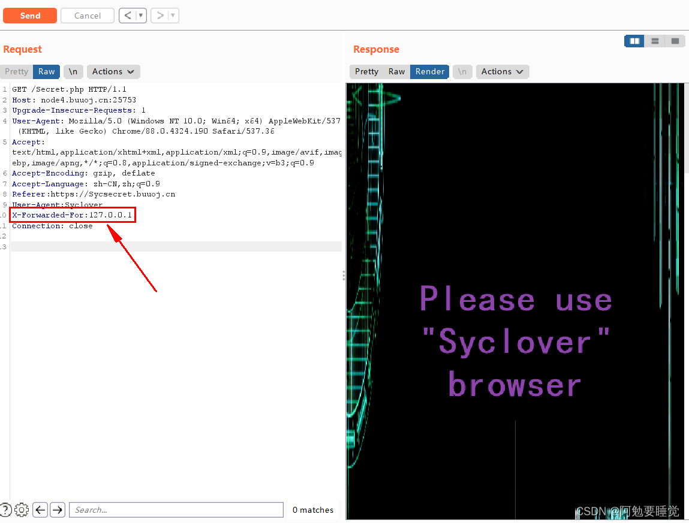Image resolution: width=689 pixels, height=523 pixels.
Task: Switch Request view to Pretty tab
Action: click(17, 71)
